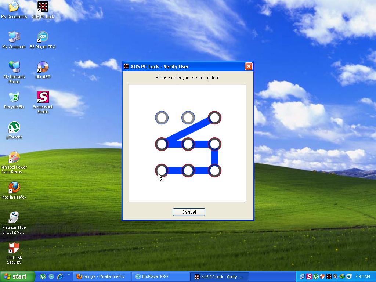Select the Platinum Hide IP desktop icon
This screenshot has height=282, width=376.
(14, 218)
